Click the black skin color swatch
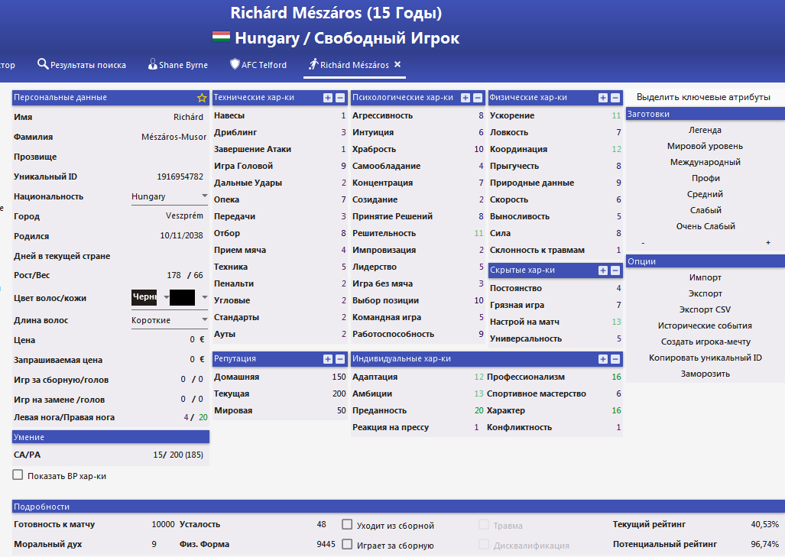This screenshot has width=785, height=557. (x=182, y=297)
